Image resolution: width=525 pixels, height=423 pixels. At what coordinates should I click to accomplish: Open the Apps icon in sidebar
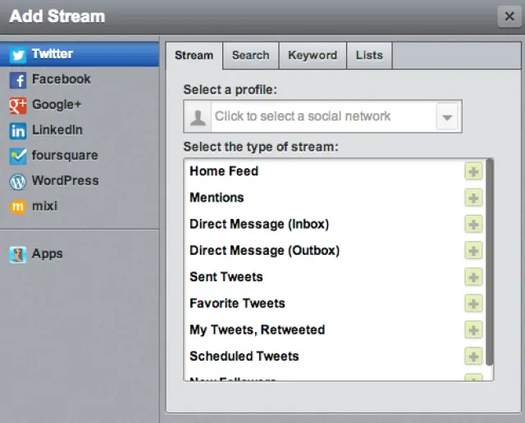[18, 254]
